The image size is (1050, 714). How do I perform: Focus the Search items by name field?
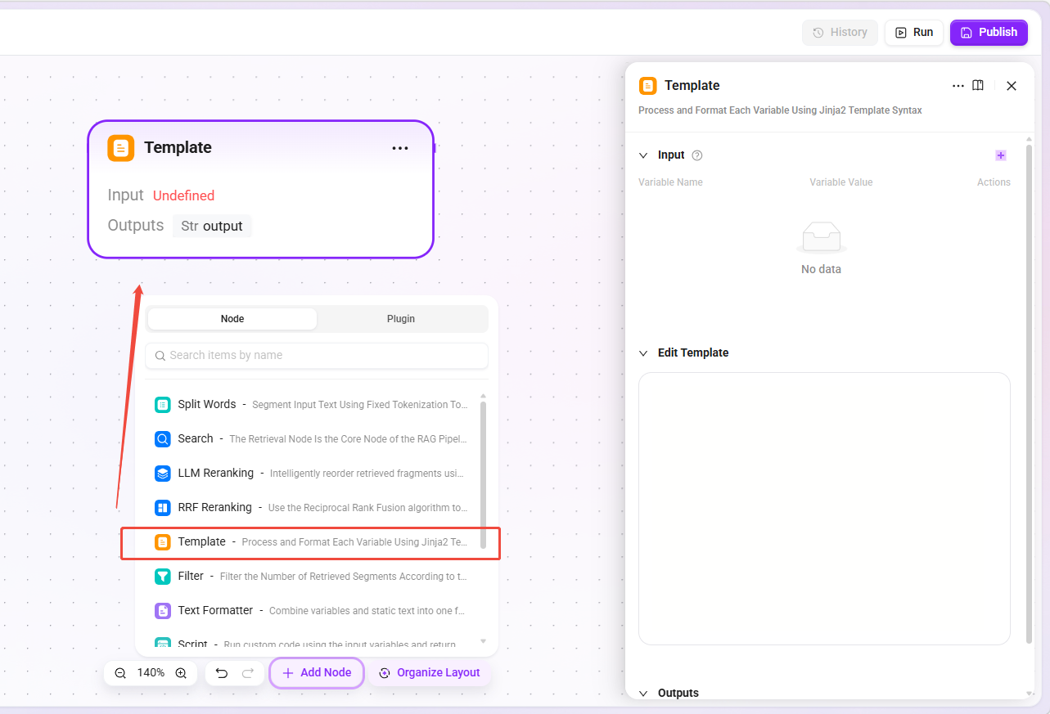[317, 356]
